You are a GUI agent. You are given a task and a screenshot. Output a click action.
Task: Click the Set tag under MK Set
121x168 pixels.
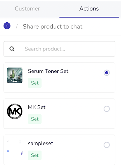click(35, 119)
